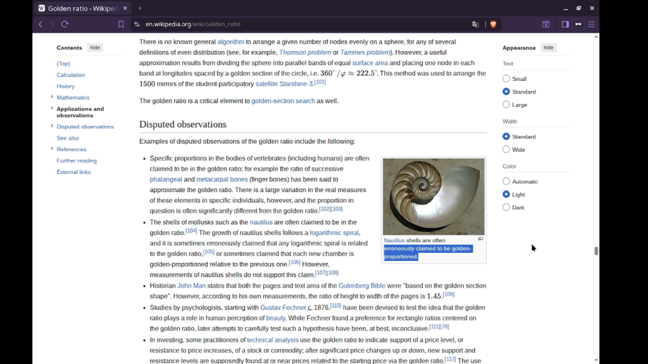Bookmark this page
The height and width of the screenshot is (364, 648).
pyautogui.click(x=121, y=25)
